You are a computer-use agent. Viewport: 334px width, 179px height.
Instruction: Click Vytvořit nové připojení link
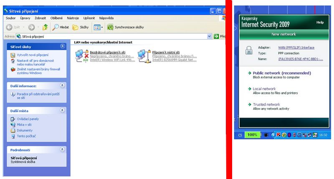33,55
